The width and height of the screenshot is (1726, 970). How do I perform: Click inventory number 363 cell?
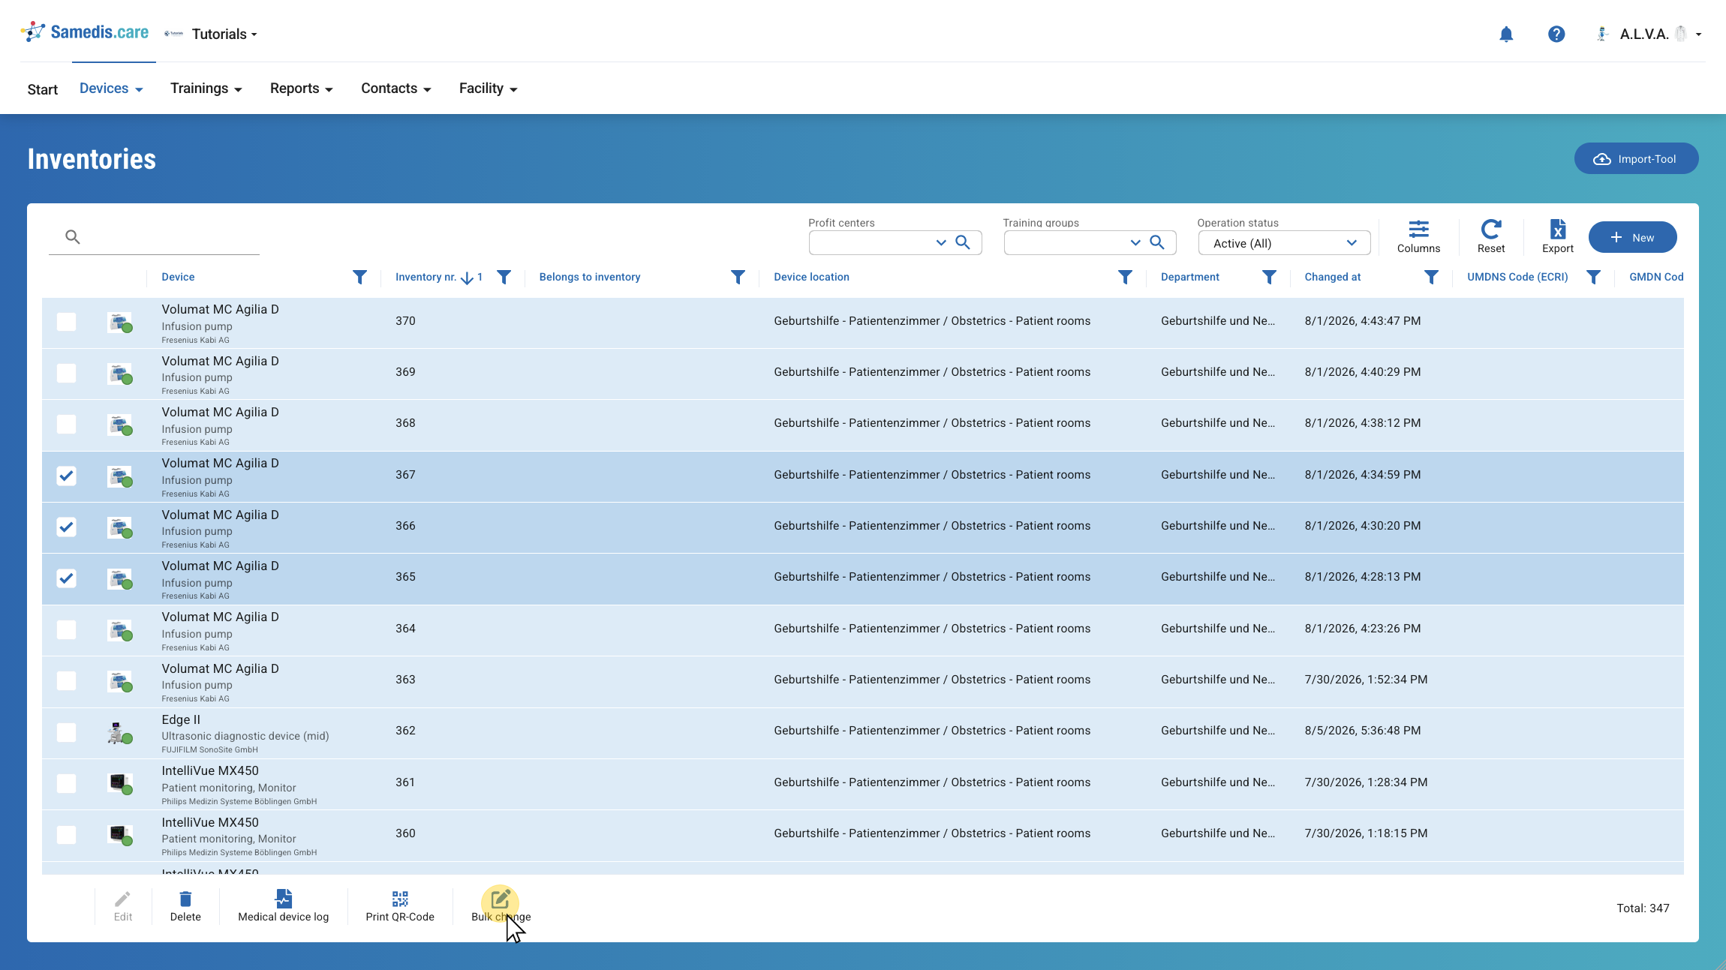[x=405, y=680]
